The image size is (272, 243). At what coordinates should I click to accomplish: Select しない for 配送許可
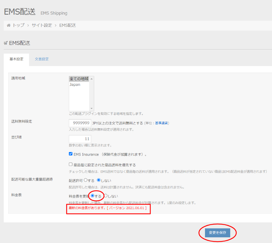point(99,180)
